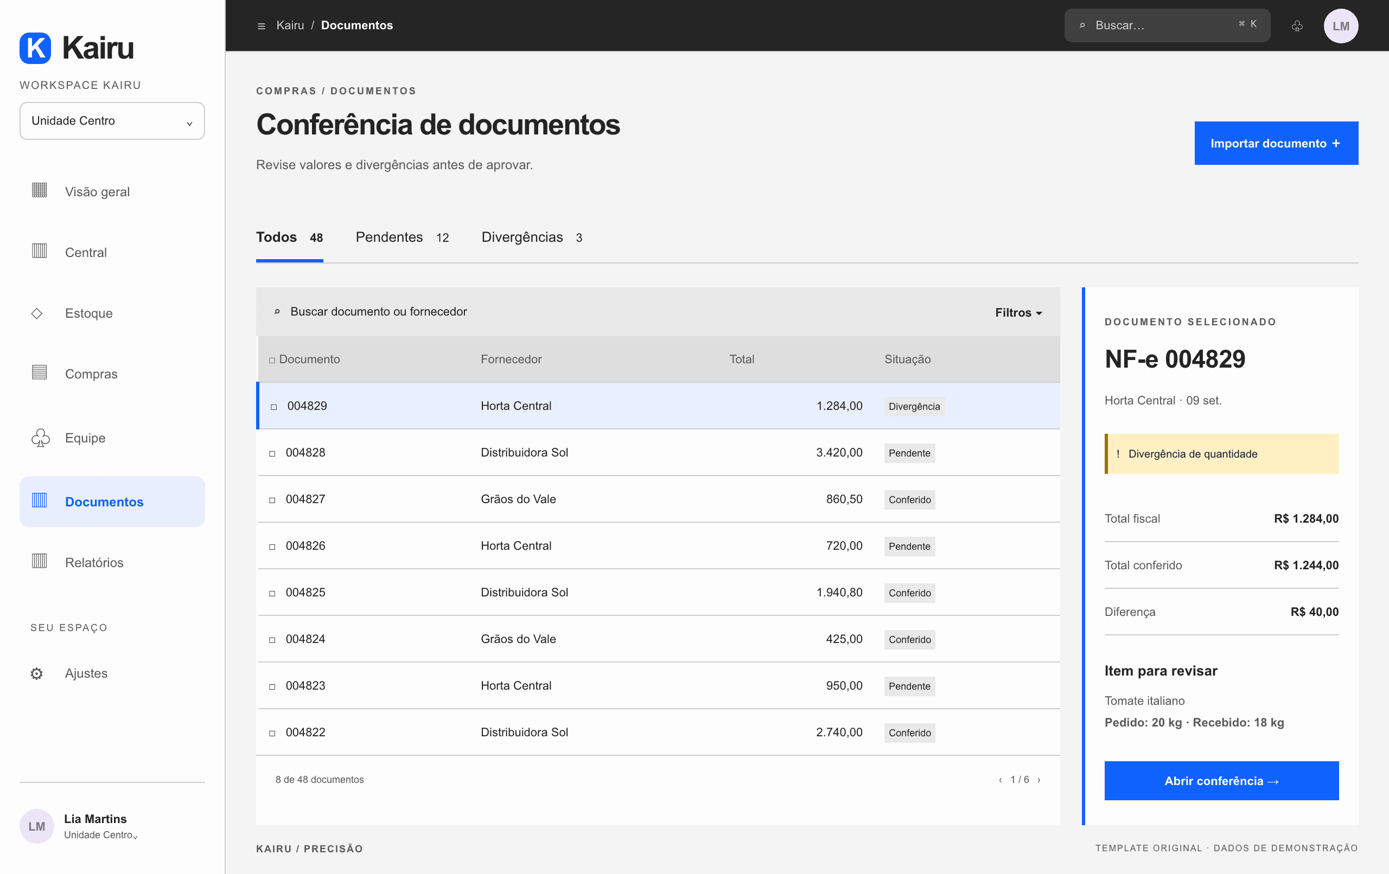Click the Relatórios sidebar icon

(x=39, y=561)
